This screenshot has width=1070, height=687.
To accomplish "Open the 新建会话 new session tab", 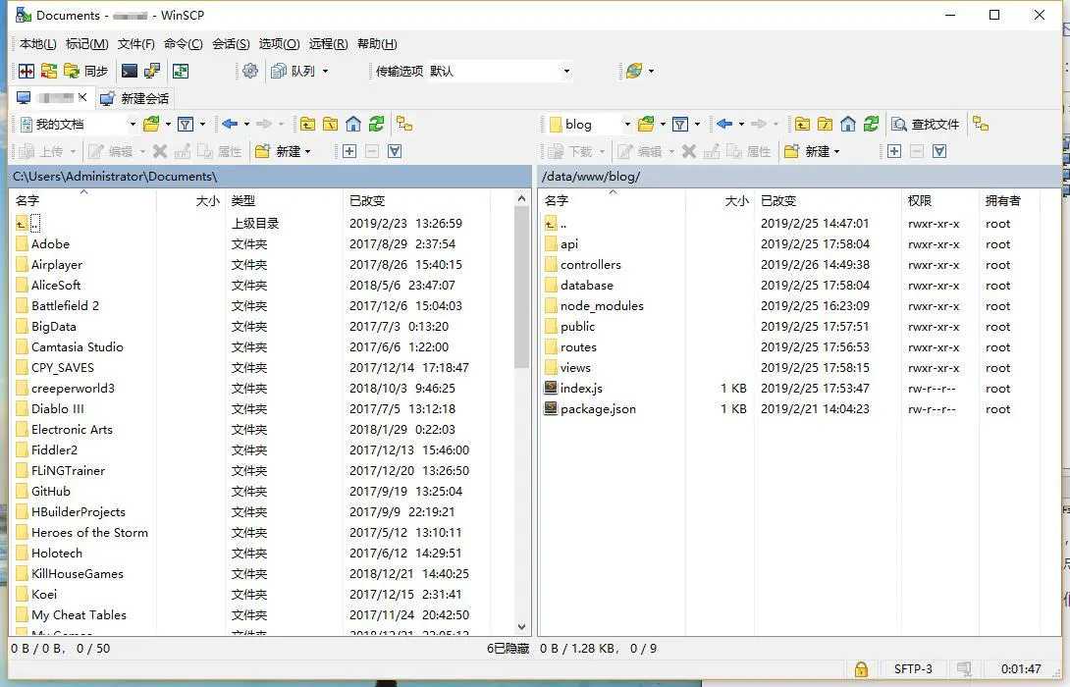I will (x=134, y=98).
